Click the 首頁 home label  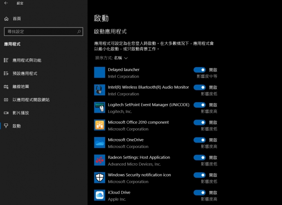(x=17, y=19)
